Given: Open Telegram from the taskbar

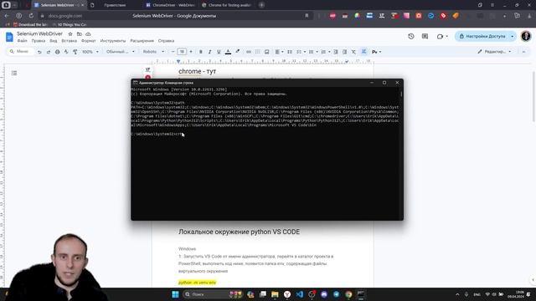Looking at the screenshot, I should [337, 294].
